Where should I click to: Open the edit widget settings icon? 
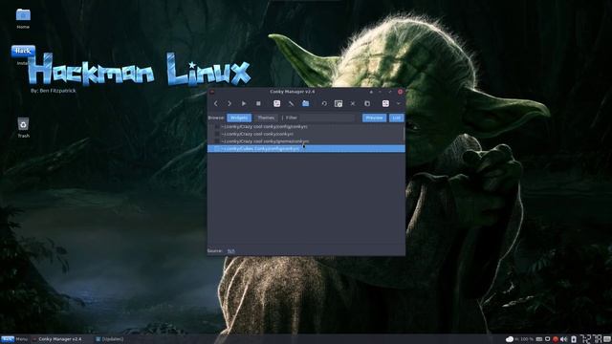click(x=276, y=103)
